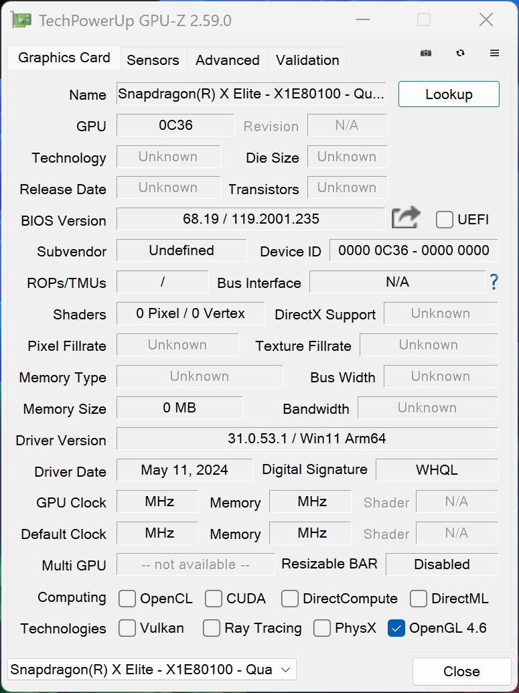Click the Default Clock MHz field

click(x=157, y=533)
